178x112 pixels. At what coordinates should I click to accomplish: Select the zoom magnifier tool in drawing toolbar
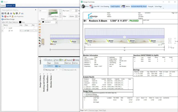[x=40, y=38]
